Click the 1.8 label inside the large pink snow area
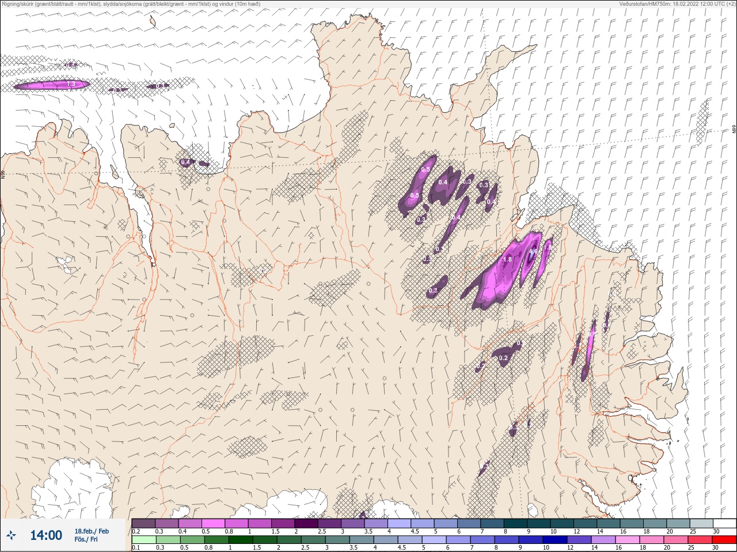Image resolution: width=737 pixels, height=552 pixels. tap(507, 260)
